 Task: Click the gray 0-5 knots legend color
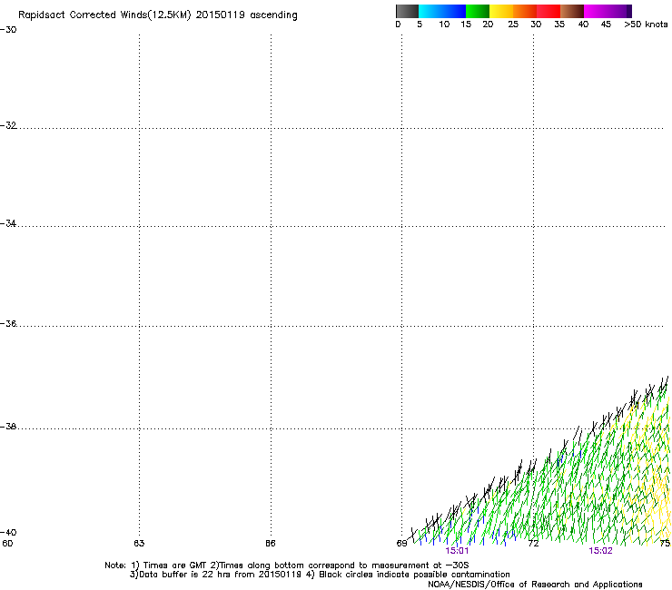coord(407,11)
